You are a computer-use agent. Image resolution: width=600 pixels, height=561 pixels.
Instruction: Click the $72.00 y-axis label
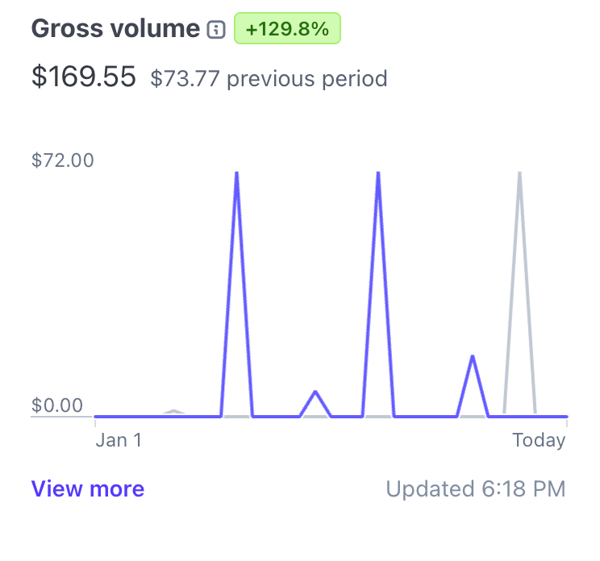[63, 160]
